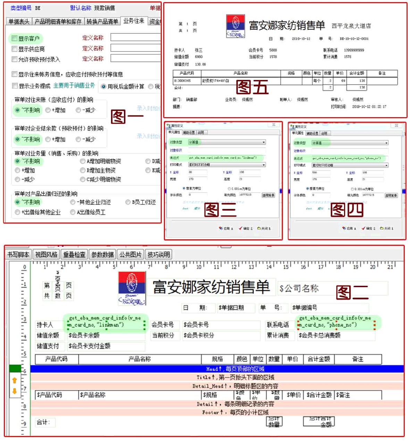Click 应用 apply icon in 图四 dialog
410x445 pixels.
tap(344, 228)
